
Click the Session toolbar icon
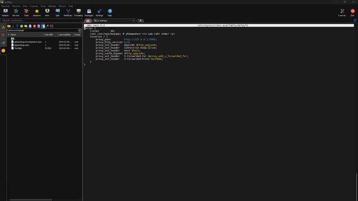click(x=5, y=12)
